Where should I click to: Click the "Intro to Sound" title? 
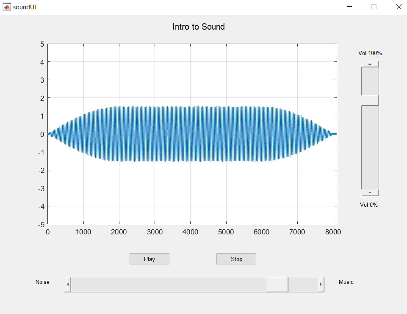[x=199, y=27]
